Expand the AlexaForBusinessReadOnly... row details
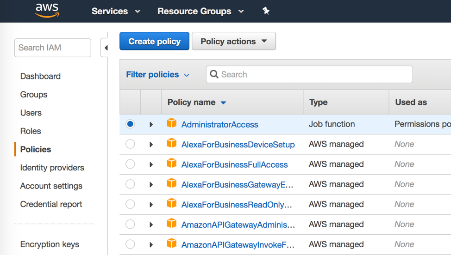 click(151, 205)
